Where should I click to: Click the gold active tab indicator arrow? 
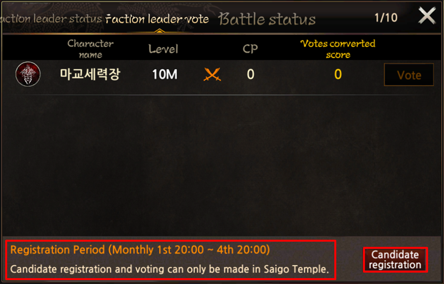click(x=159, y=31)
